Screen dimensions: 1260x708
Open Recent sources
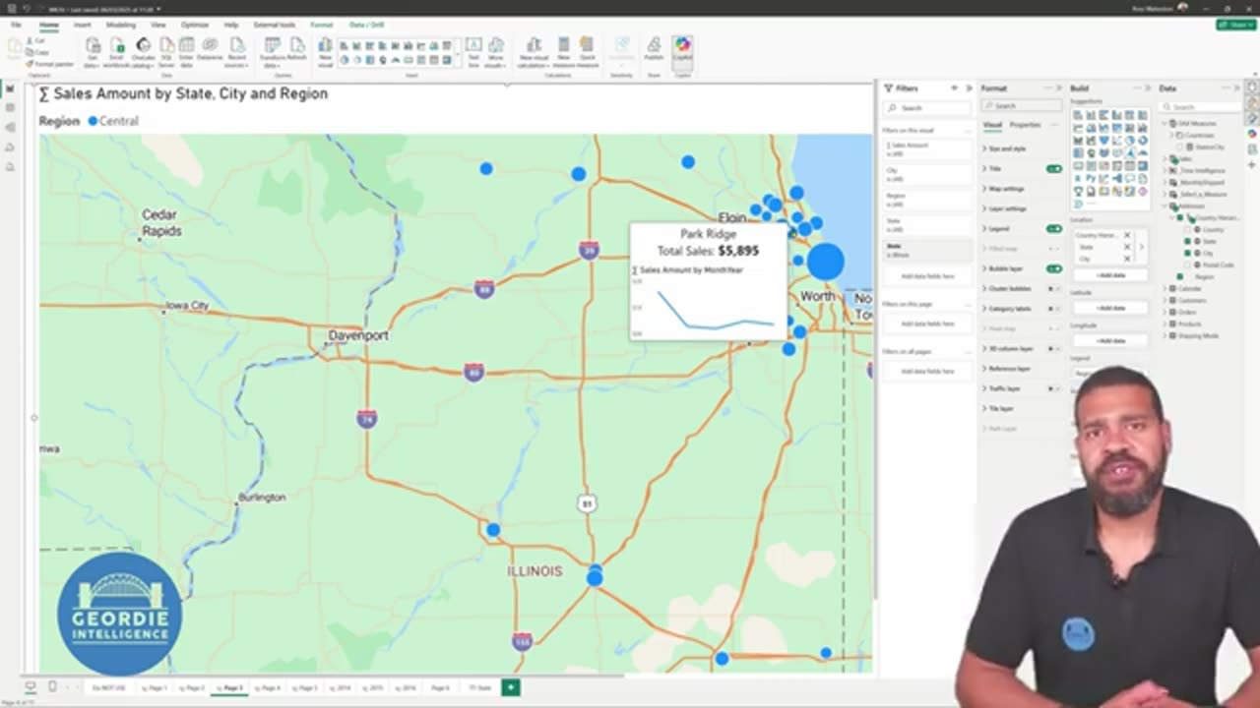click(236, 51)
